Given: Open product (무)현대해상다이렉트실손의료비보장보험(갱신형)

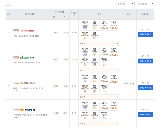Looking at the screenshot, I should [x=30, y=116].
